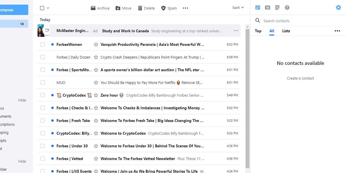Star the CryptoCodex Zero hour email
This screenshot has width=346, height=173.
point(96,95)
